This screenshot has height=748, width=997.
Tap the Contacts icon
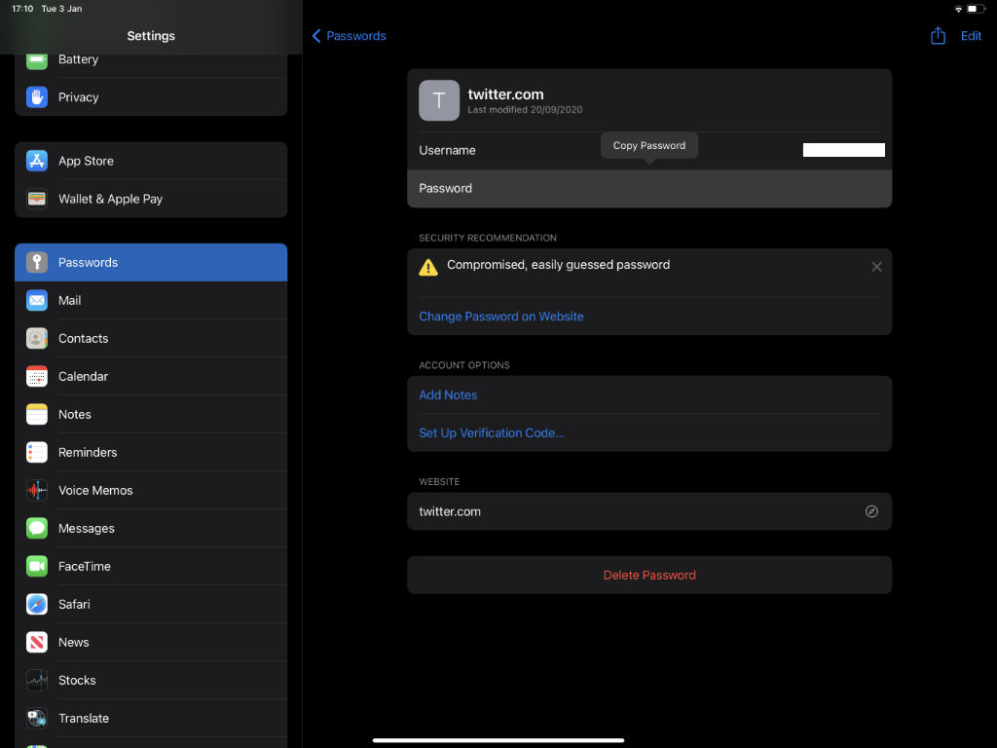click(37, 338)
